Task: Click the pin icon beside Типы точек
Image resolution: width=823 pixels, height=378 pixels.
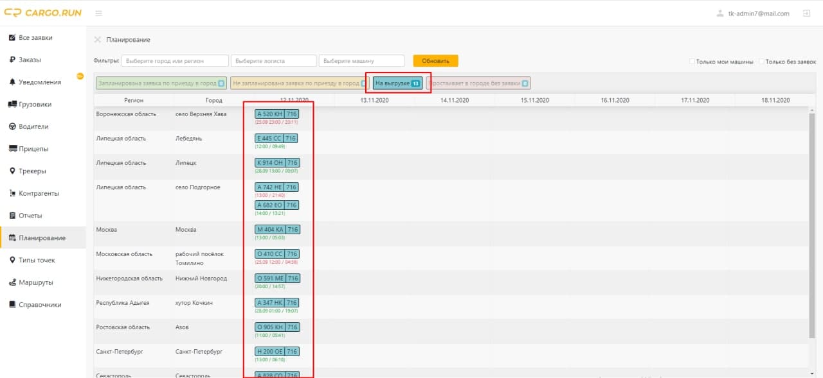Action: pos(12,260)
